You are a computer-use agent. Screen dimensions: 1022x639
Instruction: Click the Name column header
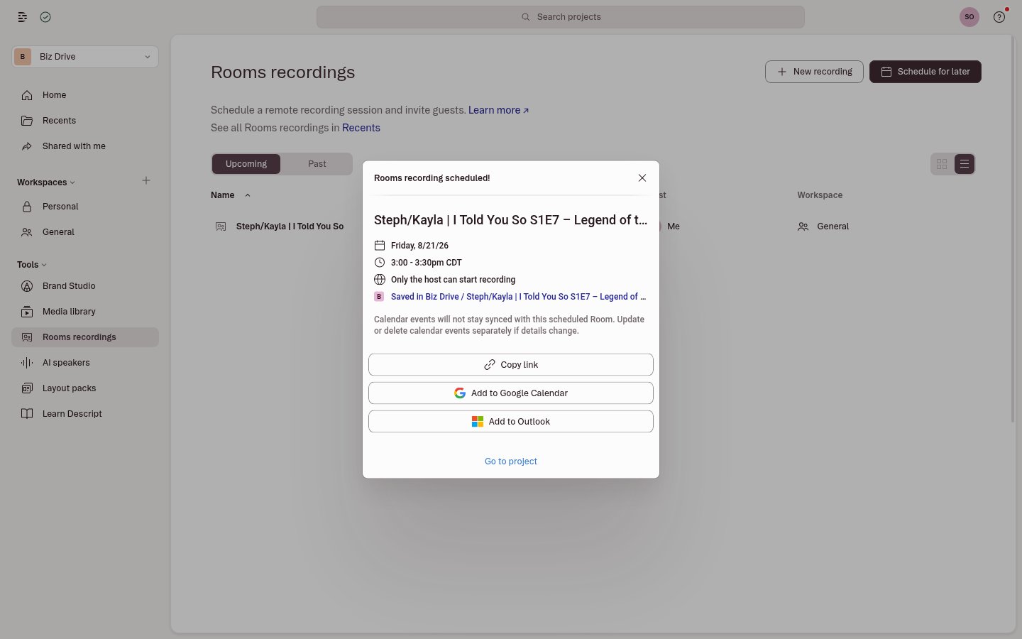tap(223, 195)
